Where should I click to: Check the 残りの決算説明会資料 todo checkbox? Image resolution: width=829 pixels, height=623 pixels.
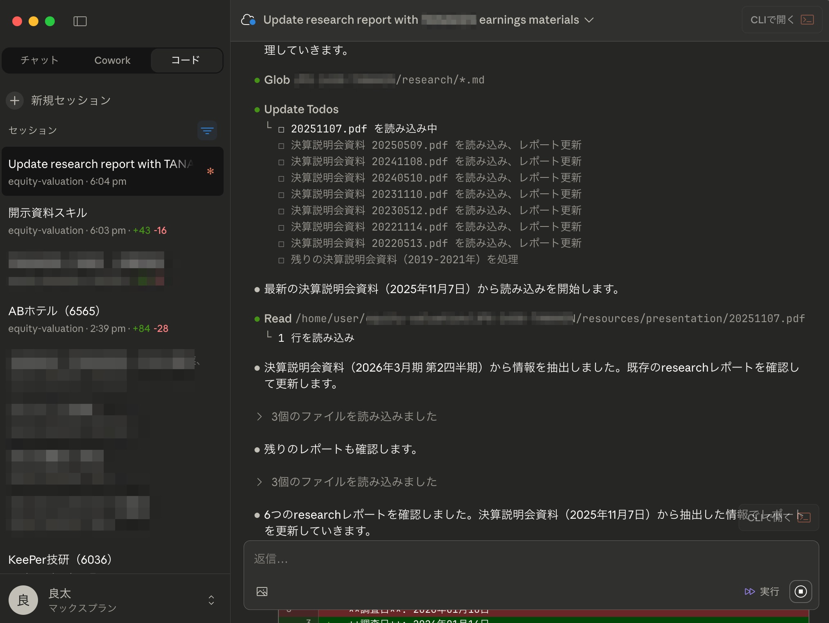pos(281,260)
